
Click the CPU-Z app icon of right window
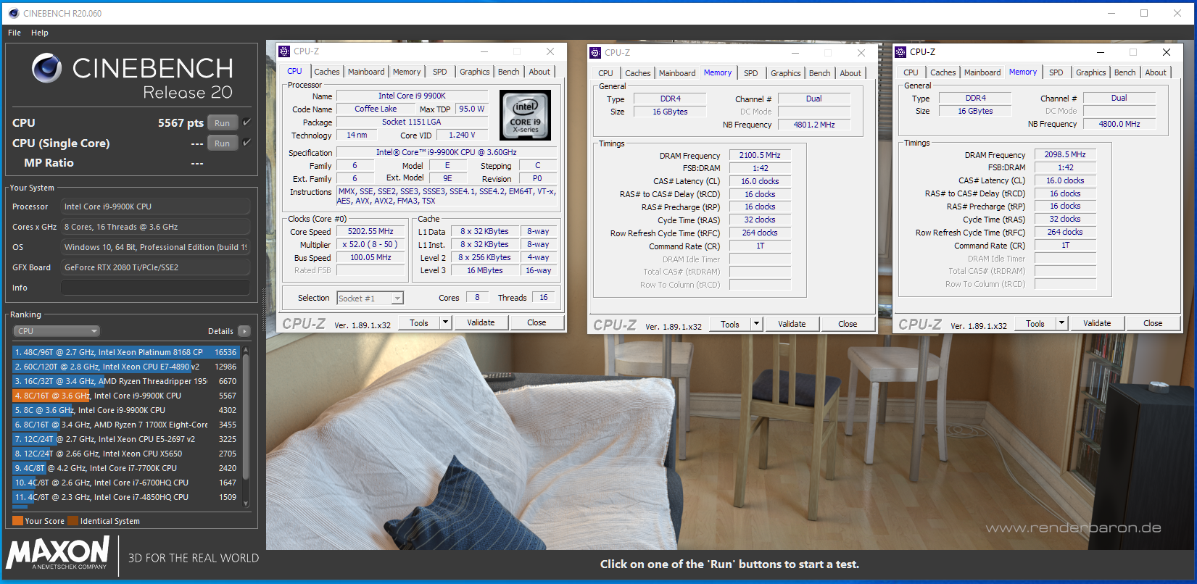click(x=900, y=52)
